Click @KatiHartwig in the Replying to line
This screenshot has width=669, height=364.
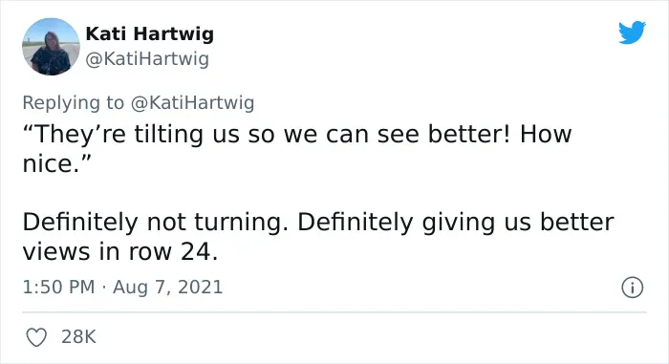pyautogui.click(x=192, y=103)
